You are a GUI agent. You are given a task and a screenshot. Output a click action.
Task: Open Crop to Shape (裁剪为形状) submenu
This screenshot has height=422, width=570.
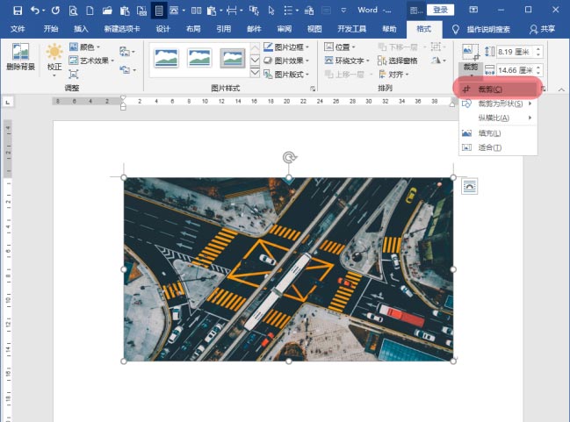498,104
